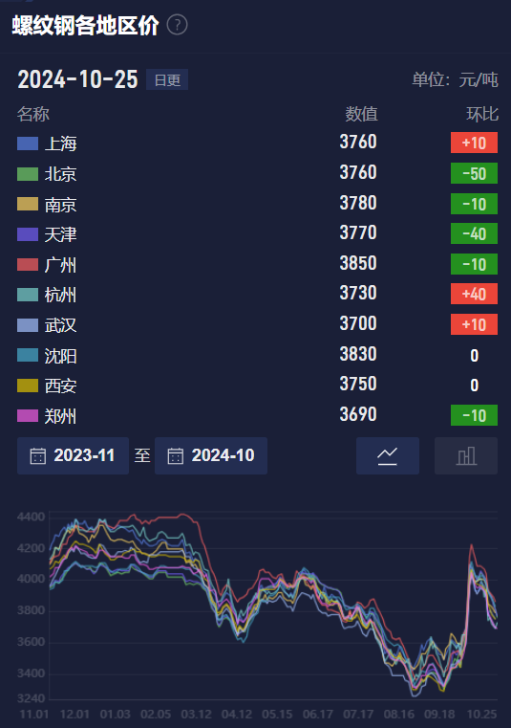Click calendar icon beside 2024-10
511x728 pixels.
pyautogui.click(x=176, y=456)
